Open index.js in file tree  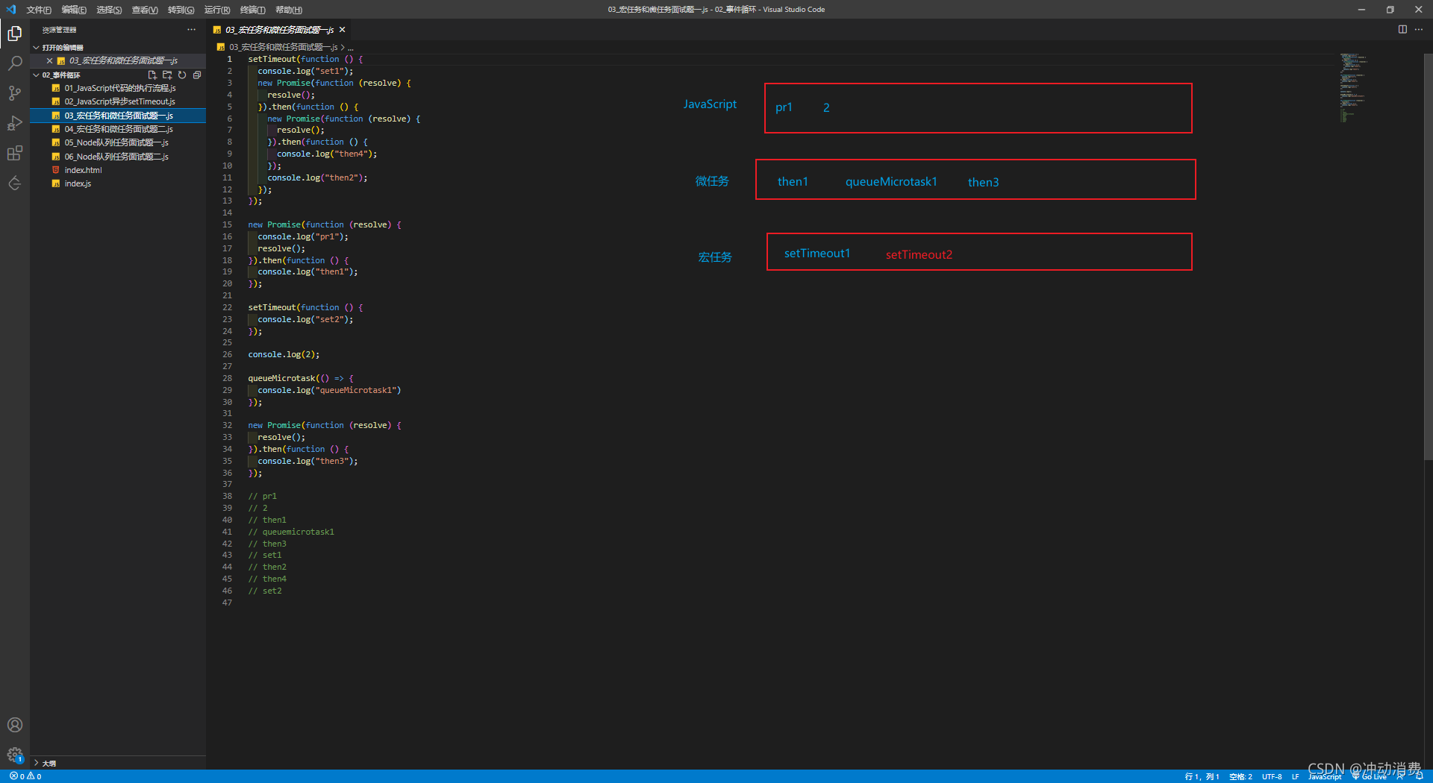tap(118, 183)
